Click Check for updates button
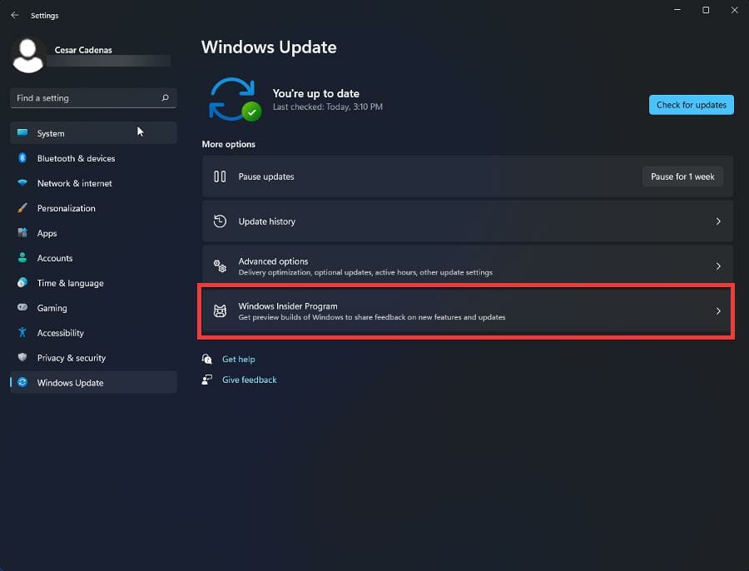Viewport: 749px width, 571px height. click(691, 105)
